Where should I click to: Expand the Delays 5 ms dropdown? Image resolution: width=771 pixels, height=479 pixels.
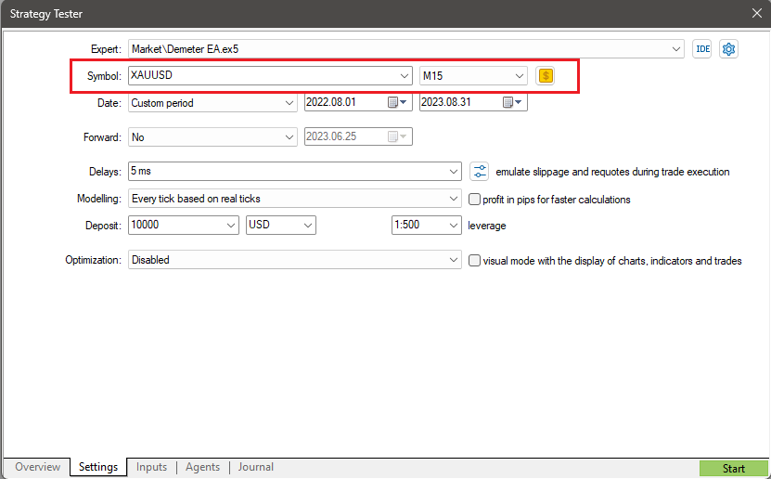[x=454, y=172]
